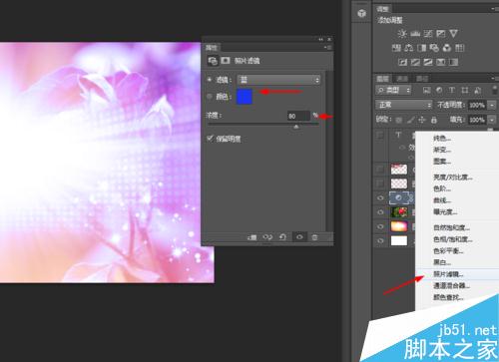Image resolution: width=499 pixels, height=362 pixels.
Task: Open the Filter preset dropdown showing blue
Action: 278,80
